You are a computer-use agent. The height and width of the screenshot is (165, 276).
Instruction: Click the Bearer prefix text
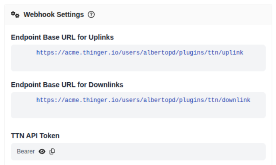(x=26, y=152)
